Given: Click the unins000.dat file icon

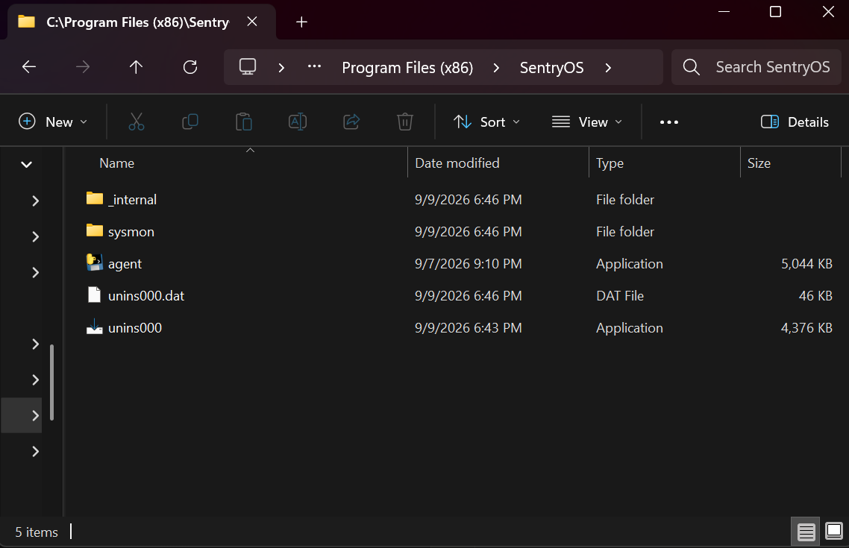Looking at the screenshot, I should pos(94,295).
